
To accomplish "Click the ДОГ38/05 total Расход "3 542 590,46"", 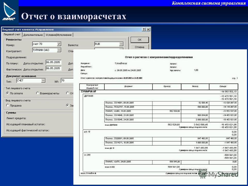I will 201,125.
